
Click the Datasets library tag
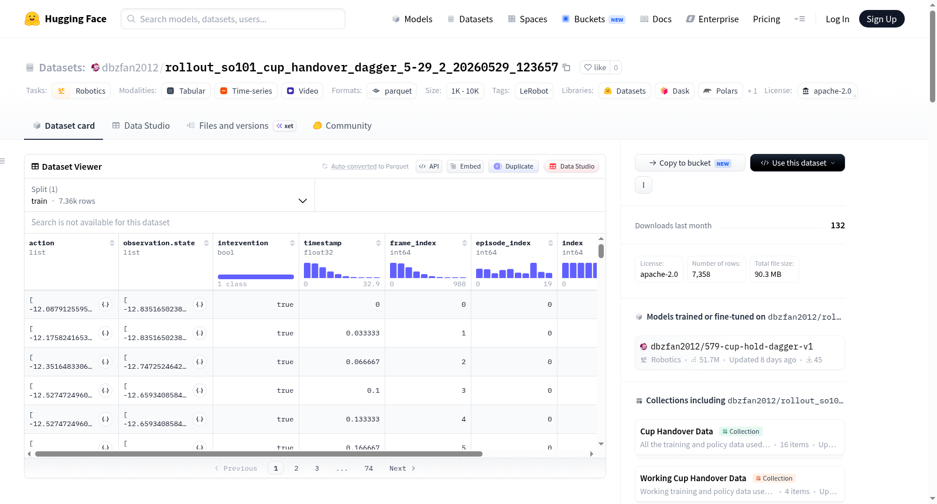pyautogui.click(x=625, y=91)
